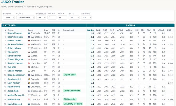Open Kevin Brekke player link
Image resolution: width=176 pixels, height=106 pixels.
[14, 87]
